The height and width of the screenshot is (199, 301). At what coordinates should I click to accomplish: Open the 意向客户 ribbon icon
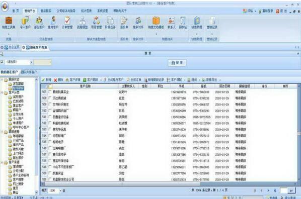point(53,20)
